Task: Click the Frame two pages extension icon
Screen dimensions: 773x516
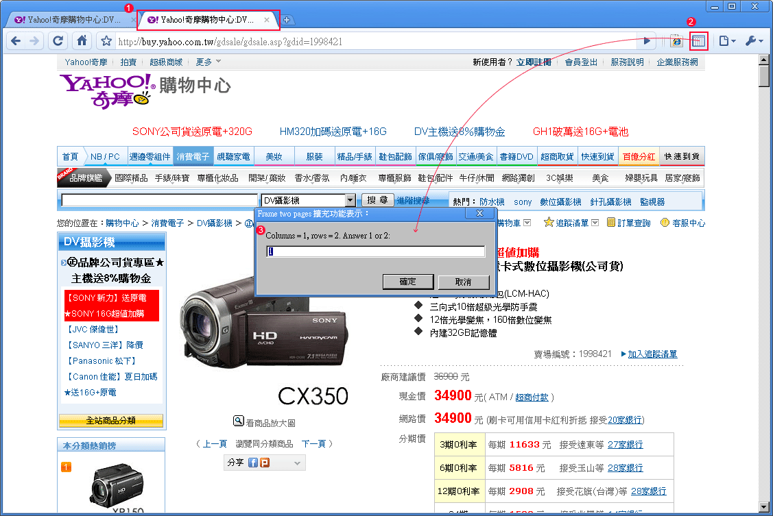Action: 698,41
